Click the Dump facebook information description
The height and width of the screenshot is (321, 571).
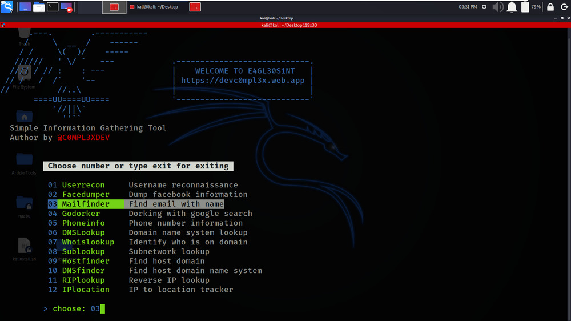coord(188,195)
